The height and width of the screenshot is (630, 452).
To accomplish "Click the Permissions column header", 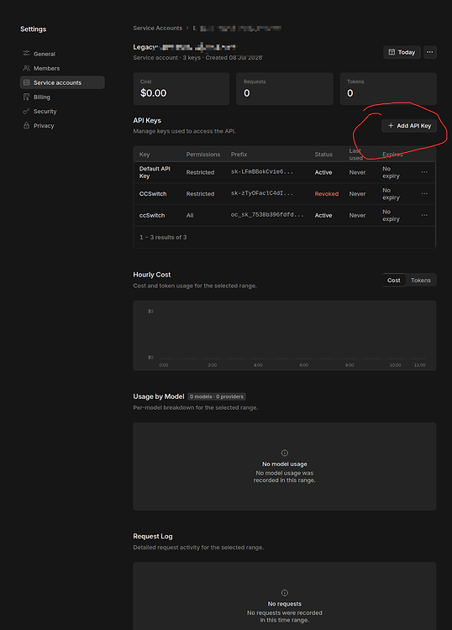I will [x=203, y=155].
